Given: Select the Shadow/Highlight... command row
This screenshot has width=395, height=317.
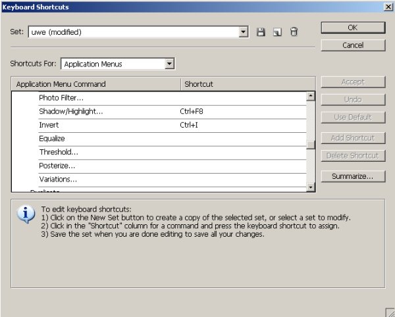Looking at the screenshot, I should point(172,112).
